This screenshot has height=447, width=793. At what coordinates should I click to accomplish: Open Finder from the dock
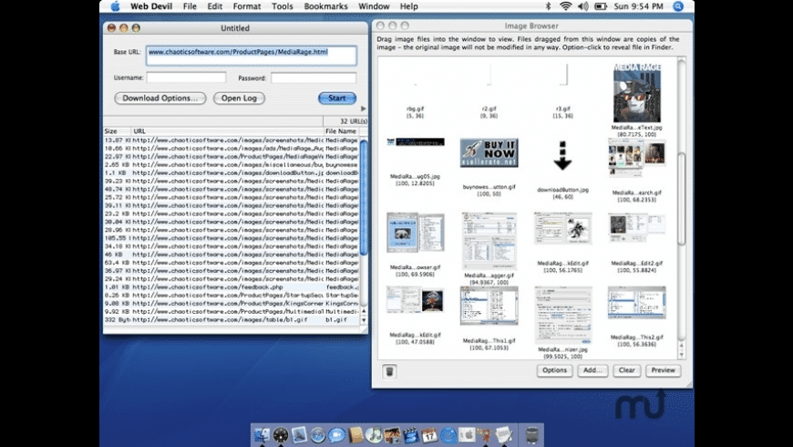(x=262, y=436)
